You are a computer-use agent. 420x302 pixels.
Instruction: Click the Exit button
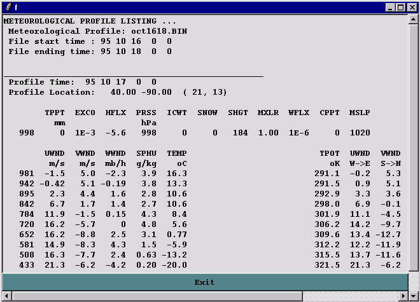[x=204, y=282]
